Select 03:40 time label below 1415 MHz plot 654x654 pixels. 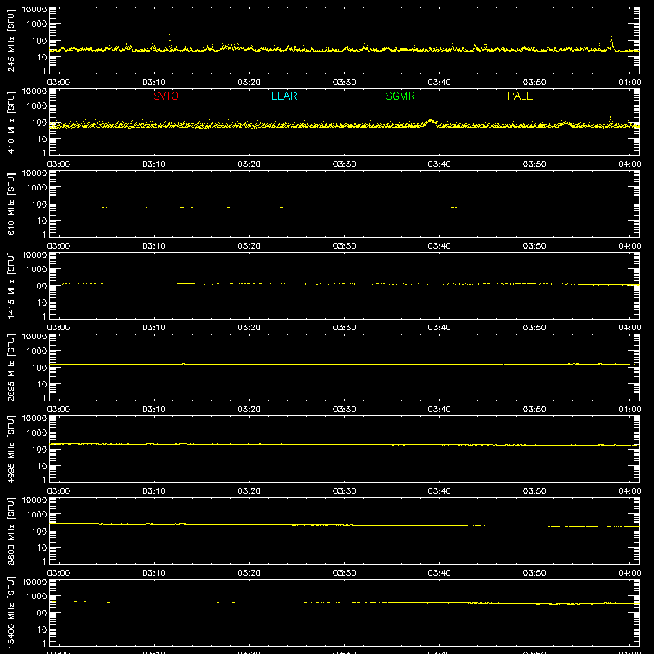pos(439,328)
